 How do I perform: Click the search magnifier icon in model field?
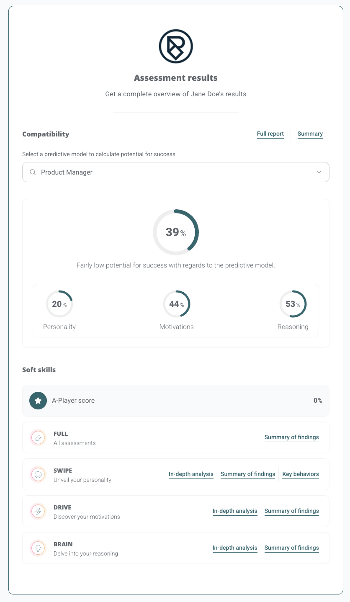[33, 172]
